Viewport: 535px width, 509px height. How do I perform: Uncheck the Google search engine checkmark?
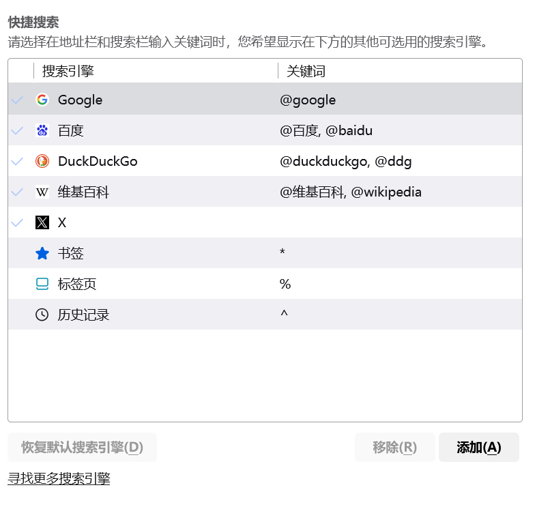point(17,100)
